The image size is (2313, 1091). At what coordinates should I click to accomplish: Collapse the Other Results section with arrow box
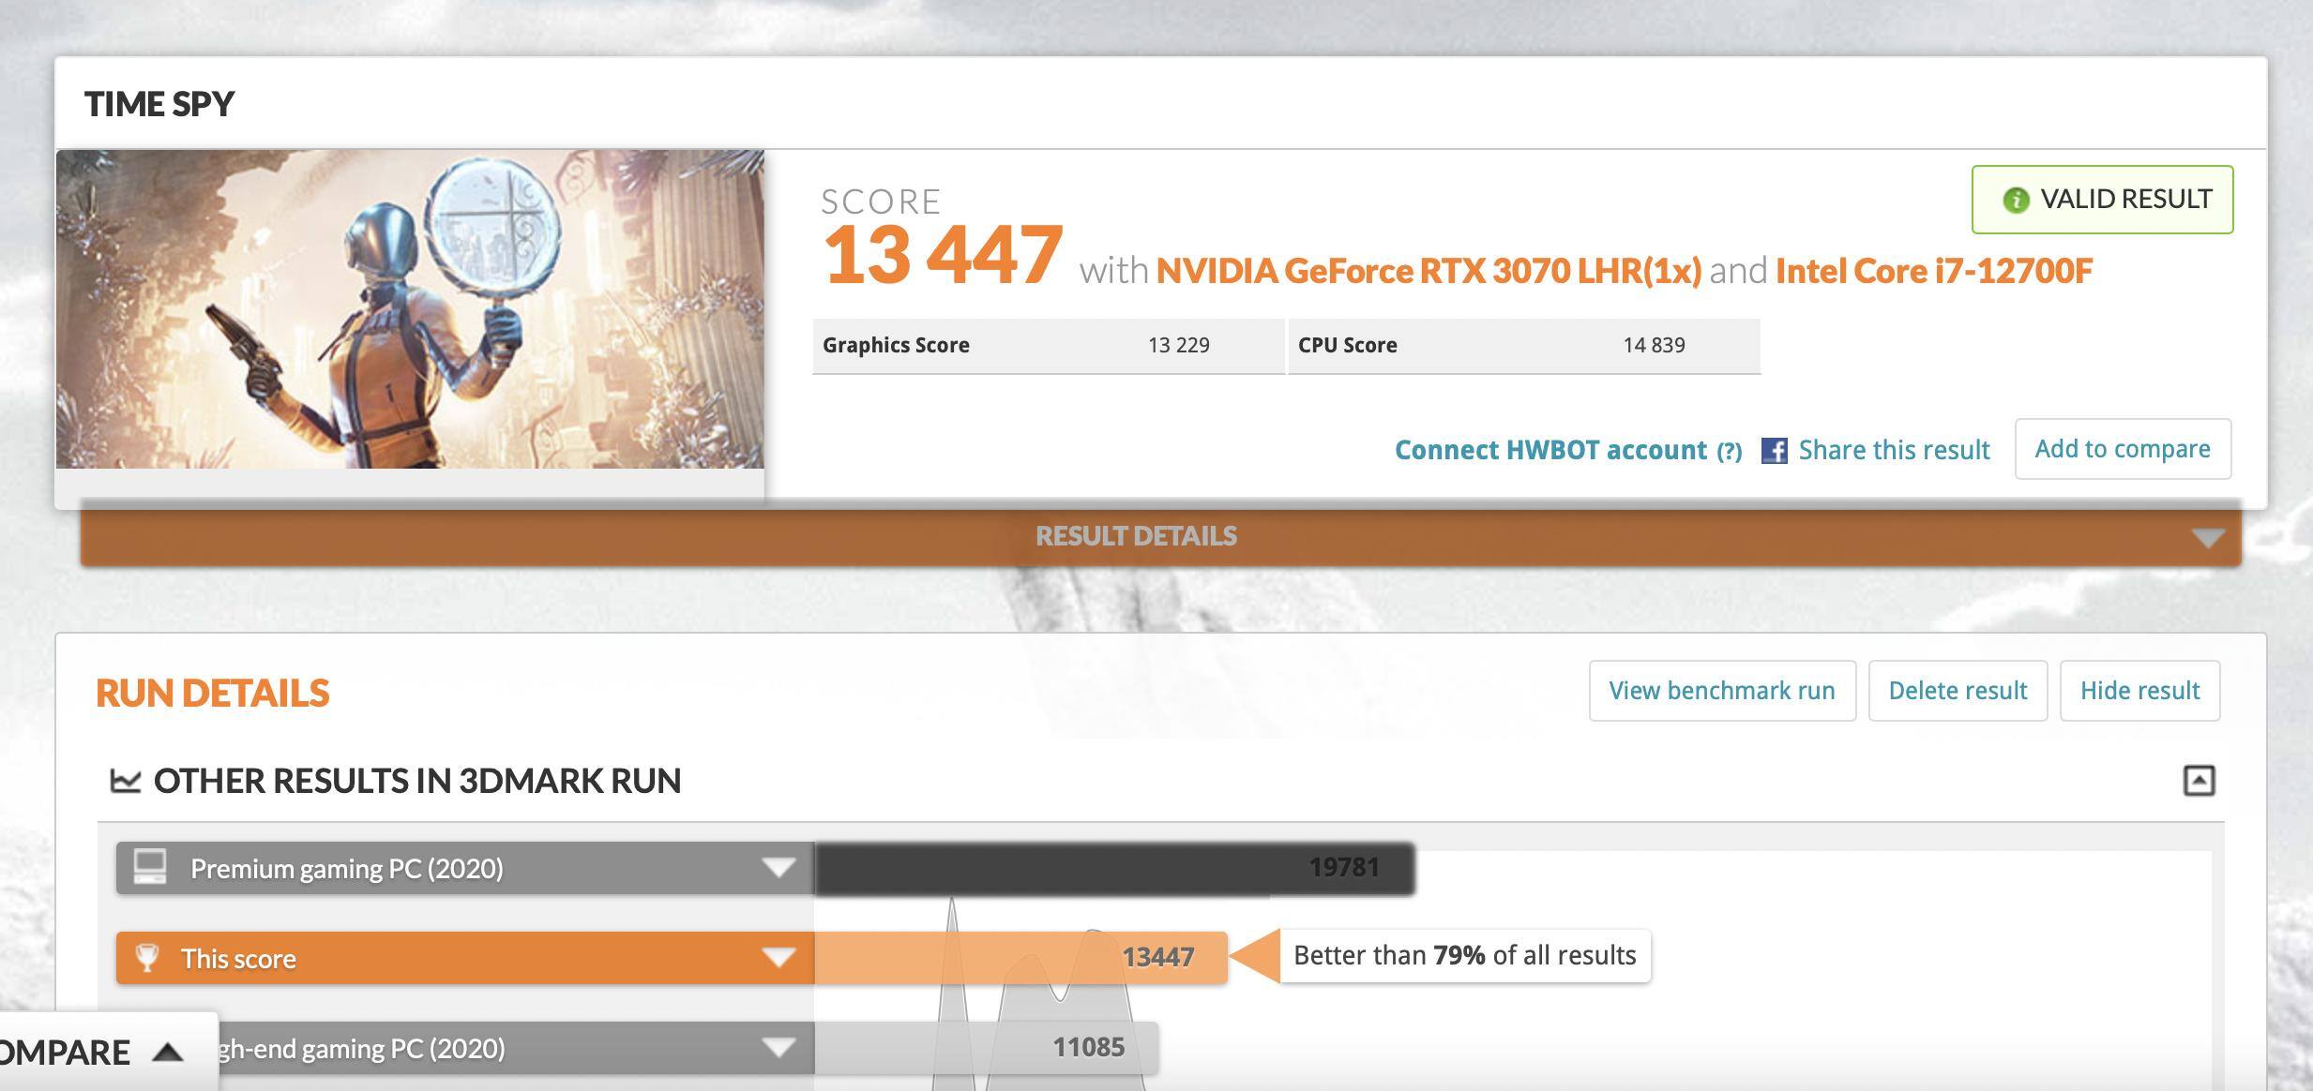(2199, 780)
